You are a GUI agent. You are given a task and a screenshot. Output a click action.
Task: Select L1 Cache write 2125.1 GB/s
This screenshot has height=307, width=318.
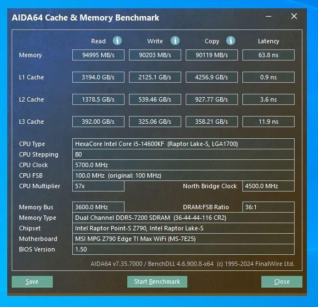[155, 77]
